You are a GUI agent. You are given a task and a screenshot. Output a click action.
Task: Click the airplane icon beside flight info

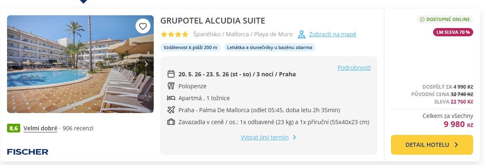pyautogui.click(x=171, y=110)
